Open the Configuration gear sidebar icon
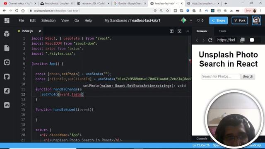Viewport: 265px width, 149px height. [x=7, y=62]
